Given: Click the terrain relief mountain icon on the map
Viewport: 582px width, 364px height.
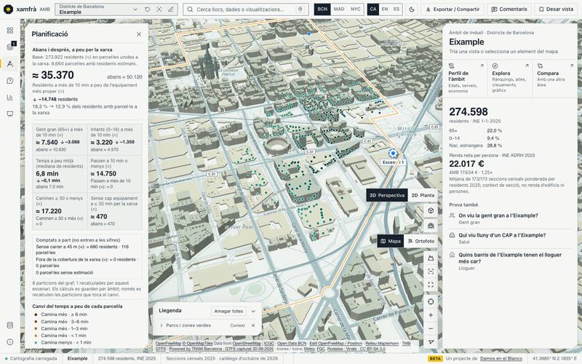Looking at the screenshot, I should [431, 258].
